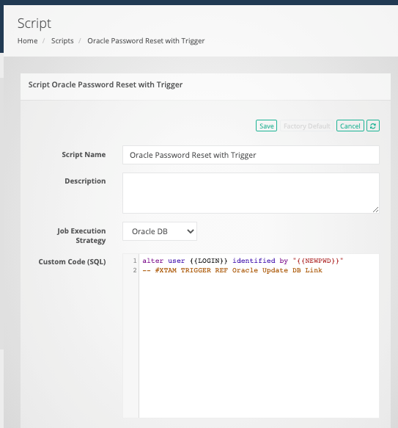Click line number 1 in code gutter
Viewport: 398px width, 428px height.
[x=135, y=261]
